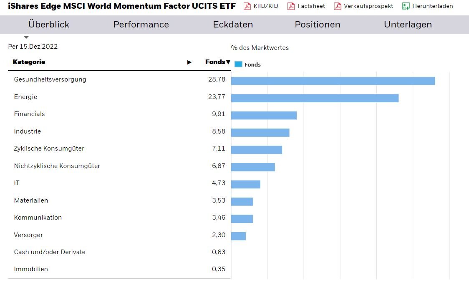Click the iShares Edge MSCI fund title
Screen dimensions: 469x287
click(122, 6)
